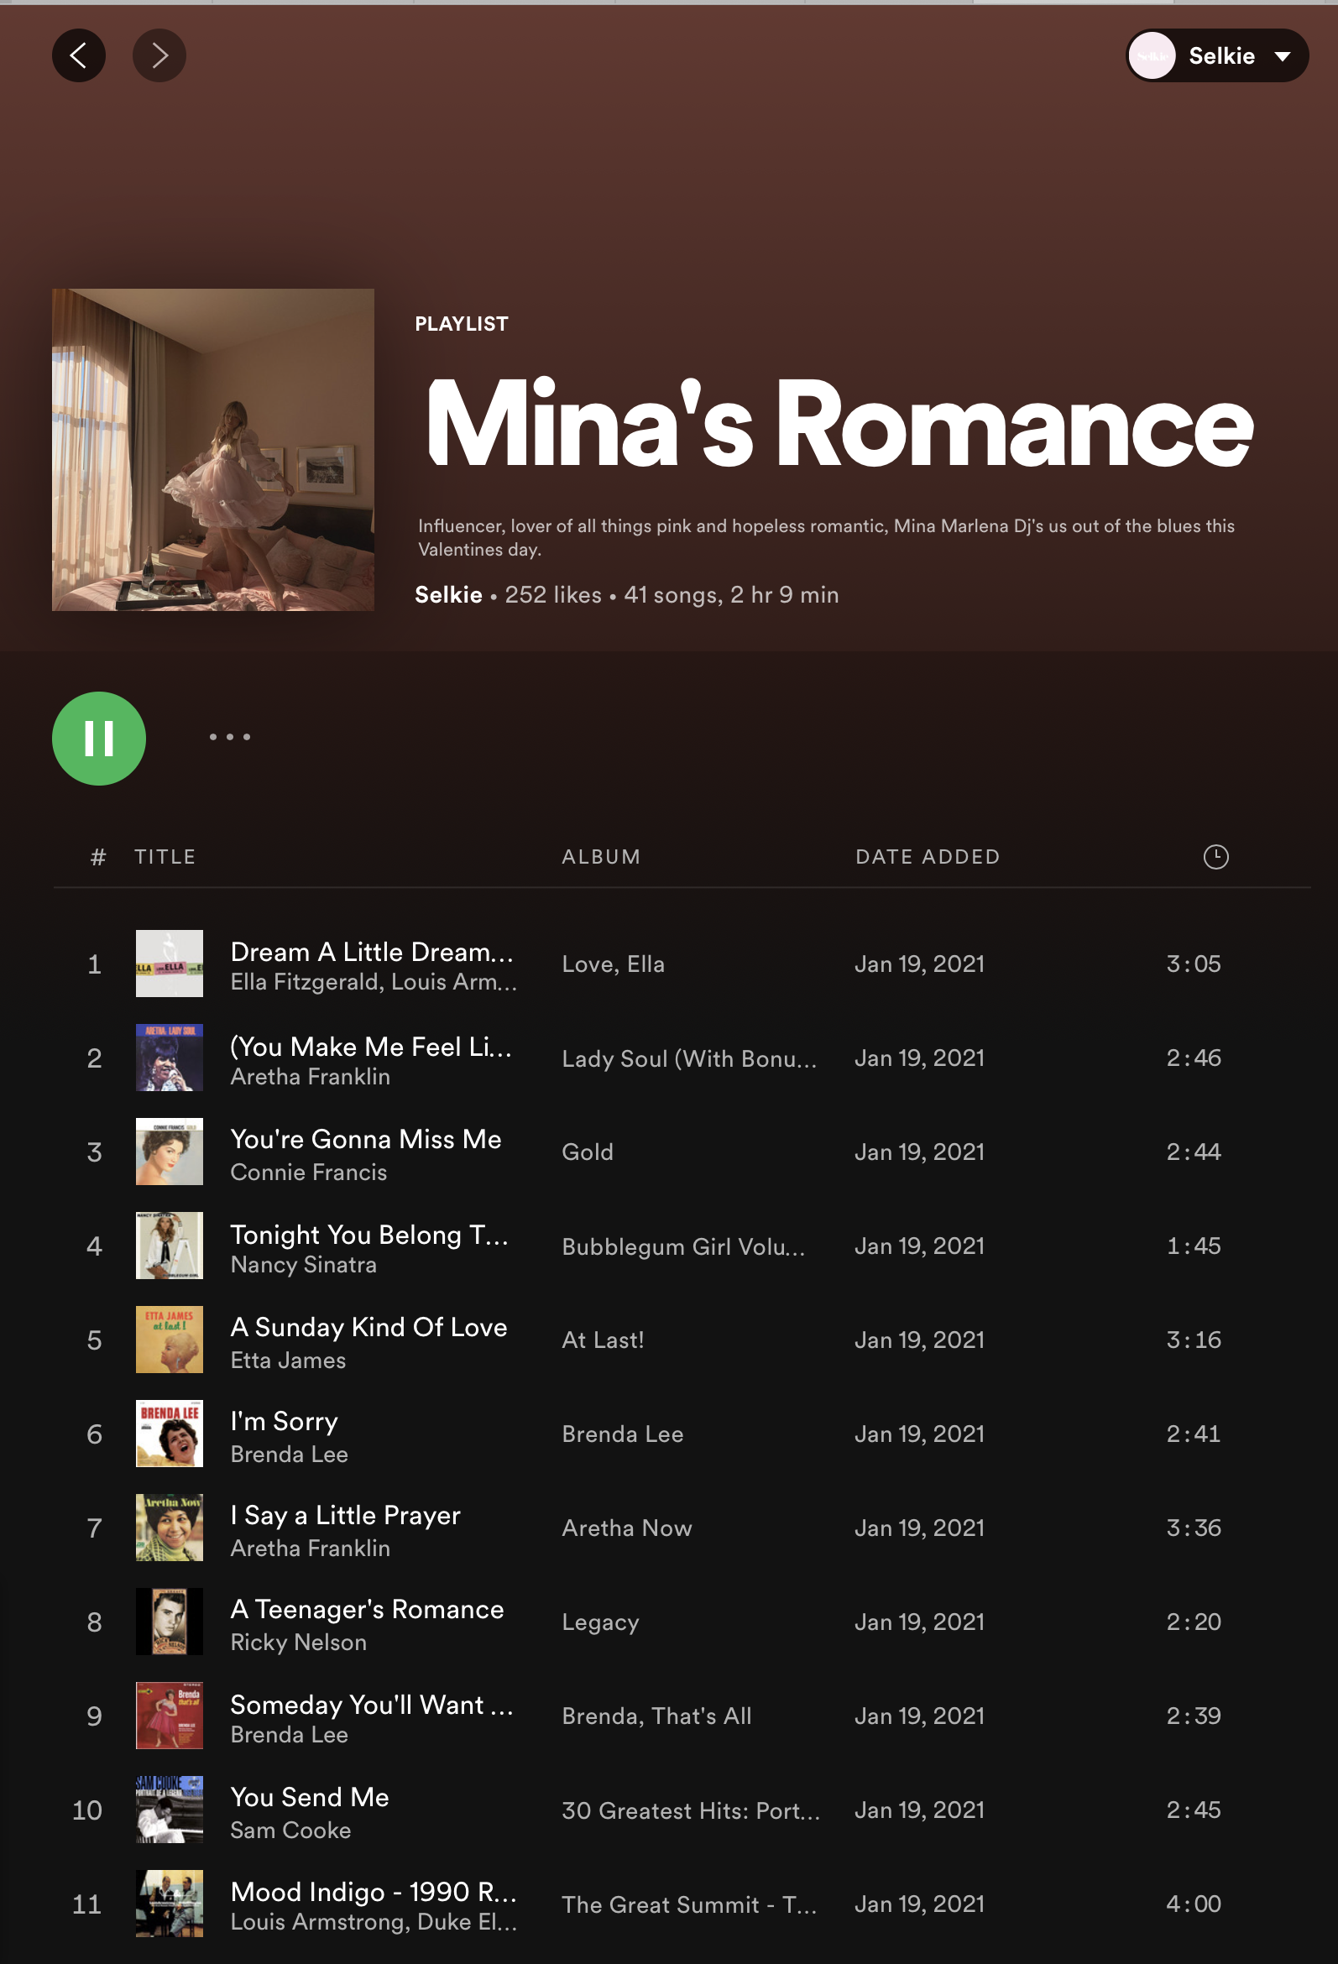This screenshot has height=1964, width=1338.
Task: Click Love, Ella album cover thumbnail
Action: click(169, 964)
